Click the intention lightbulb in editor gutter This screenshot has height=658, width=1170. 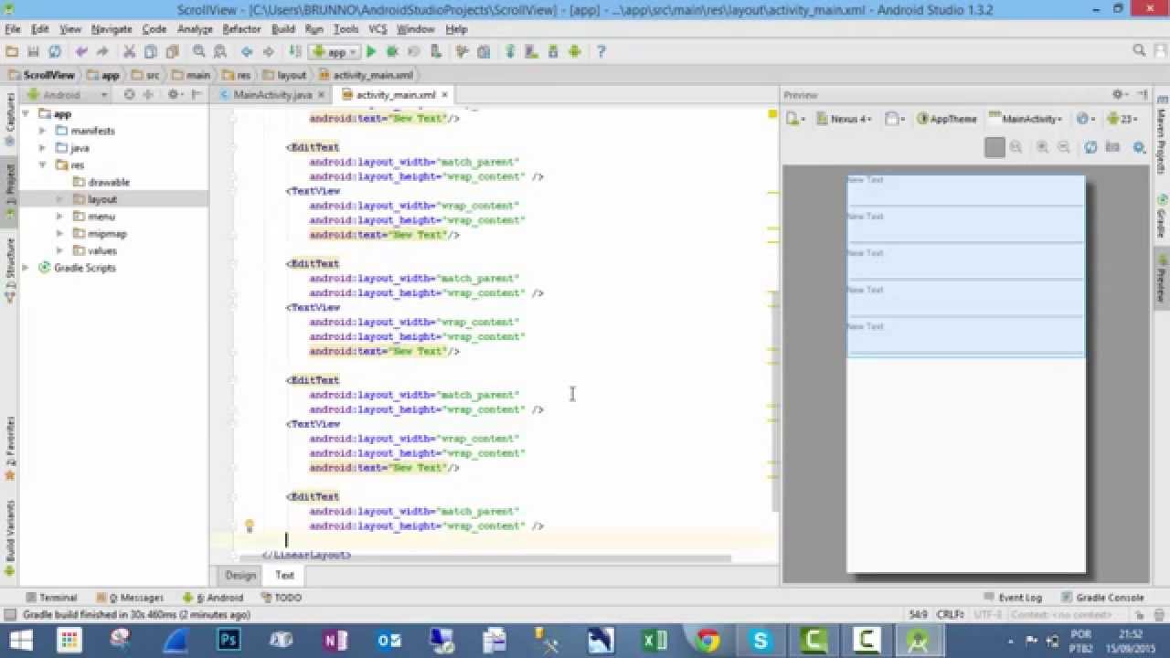coord(249,525)
